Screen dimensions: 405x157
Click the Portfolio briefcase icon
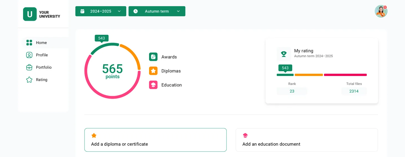coord(29,67)
